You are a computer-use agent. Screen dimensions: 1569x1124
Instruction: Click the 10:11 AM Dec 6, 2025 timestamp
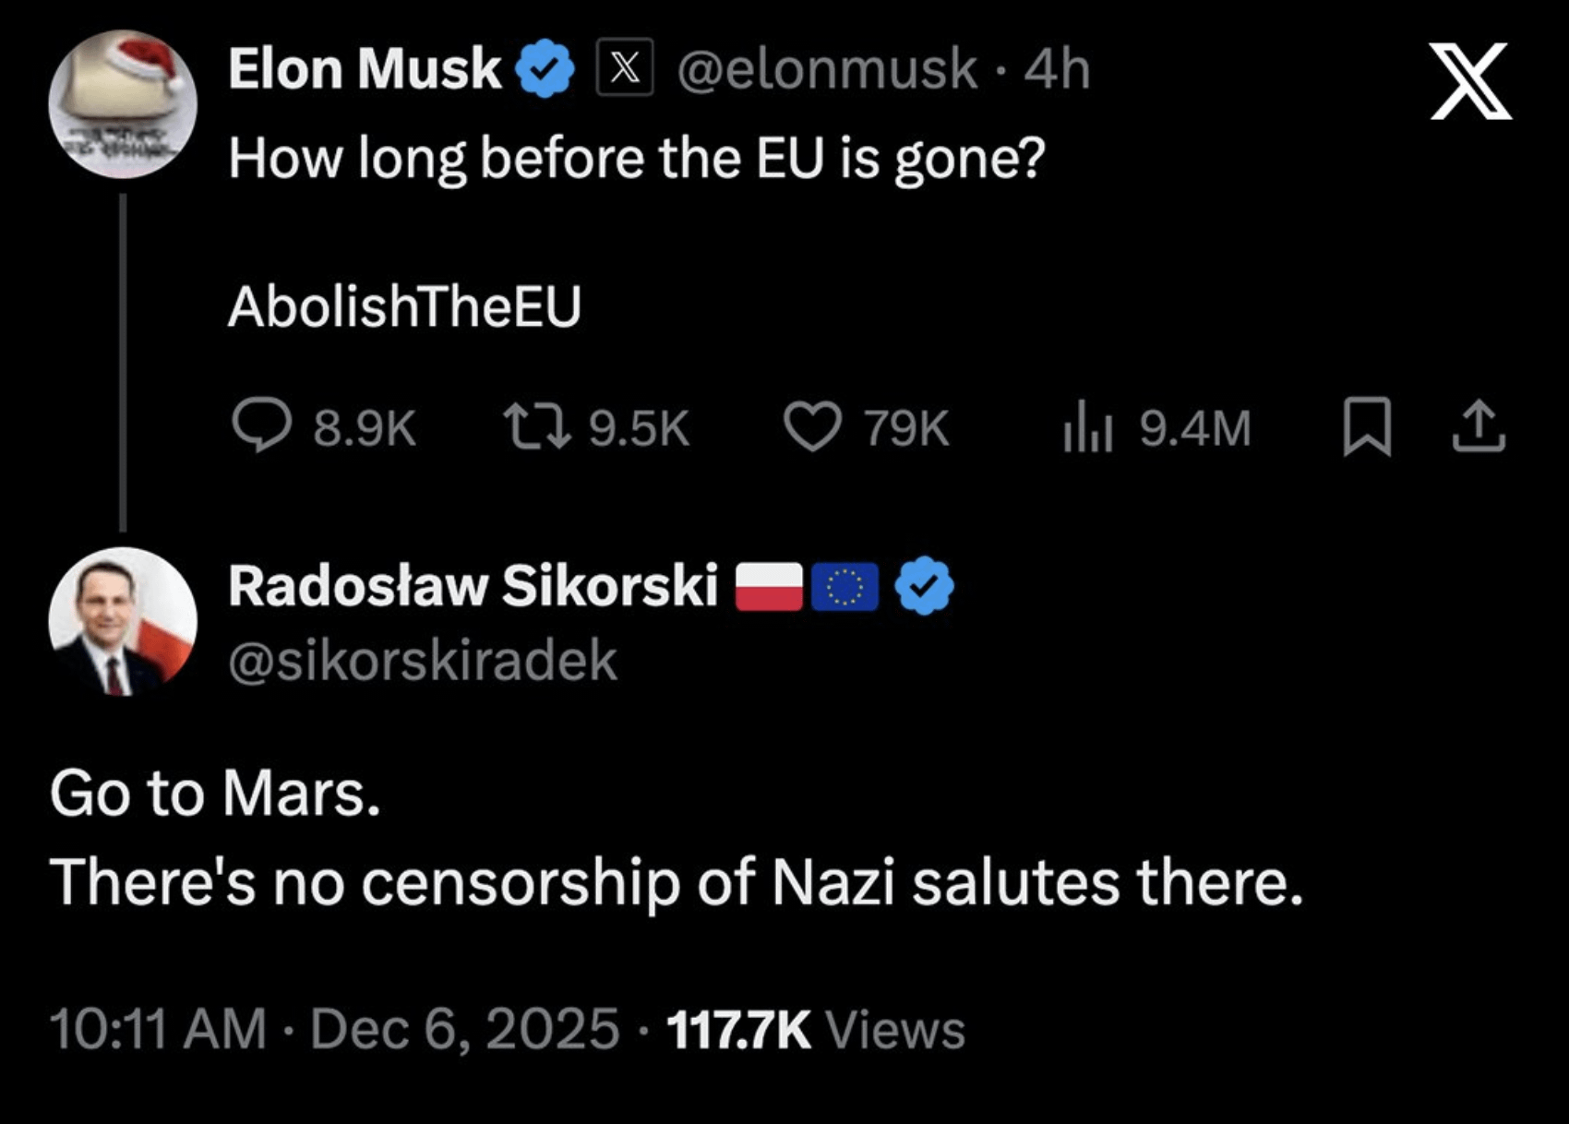point(334,1029)
